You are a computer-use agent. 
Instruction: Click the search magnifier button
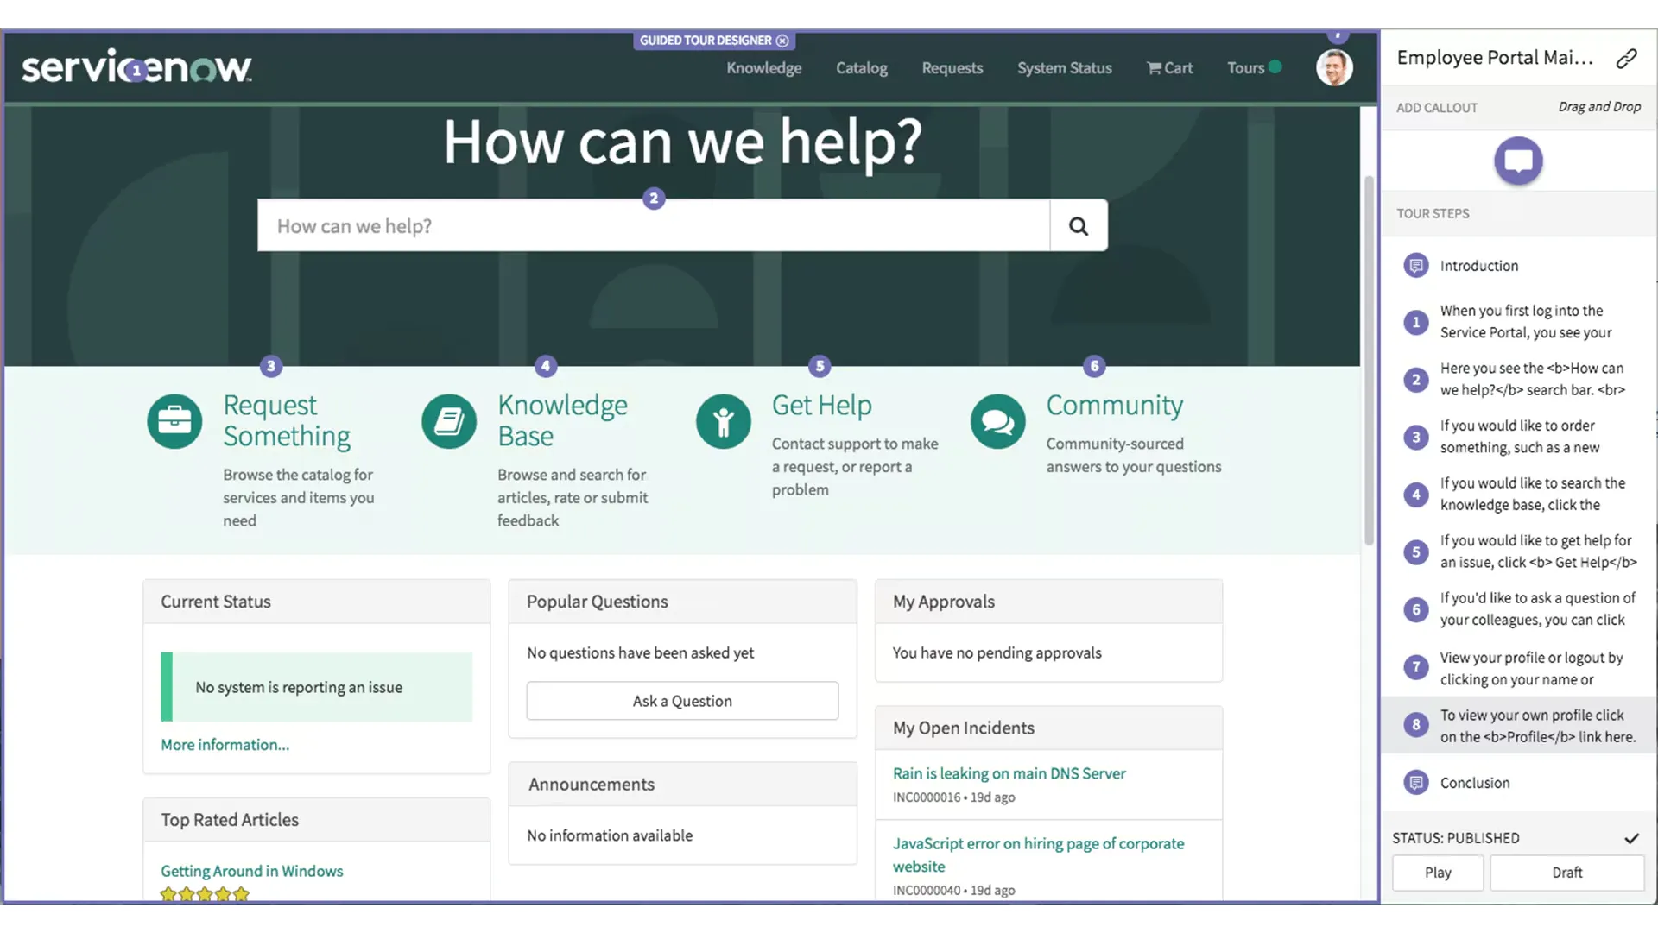click(x=1078, y=226)
